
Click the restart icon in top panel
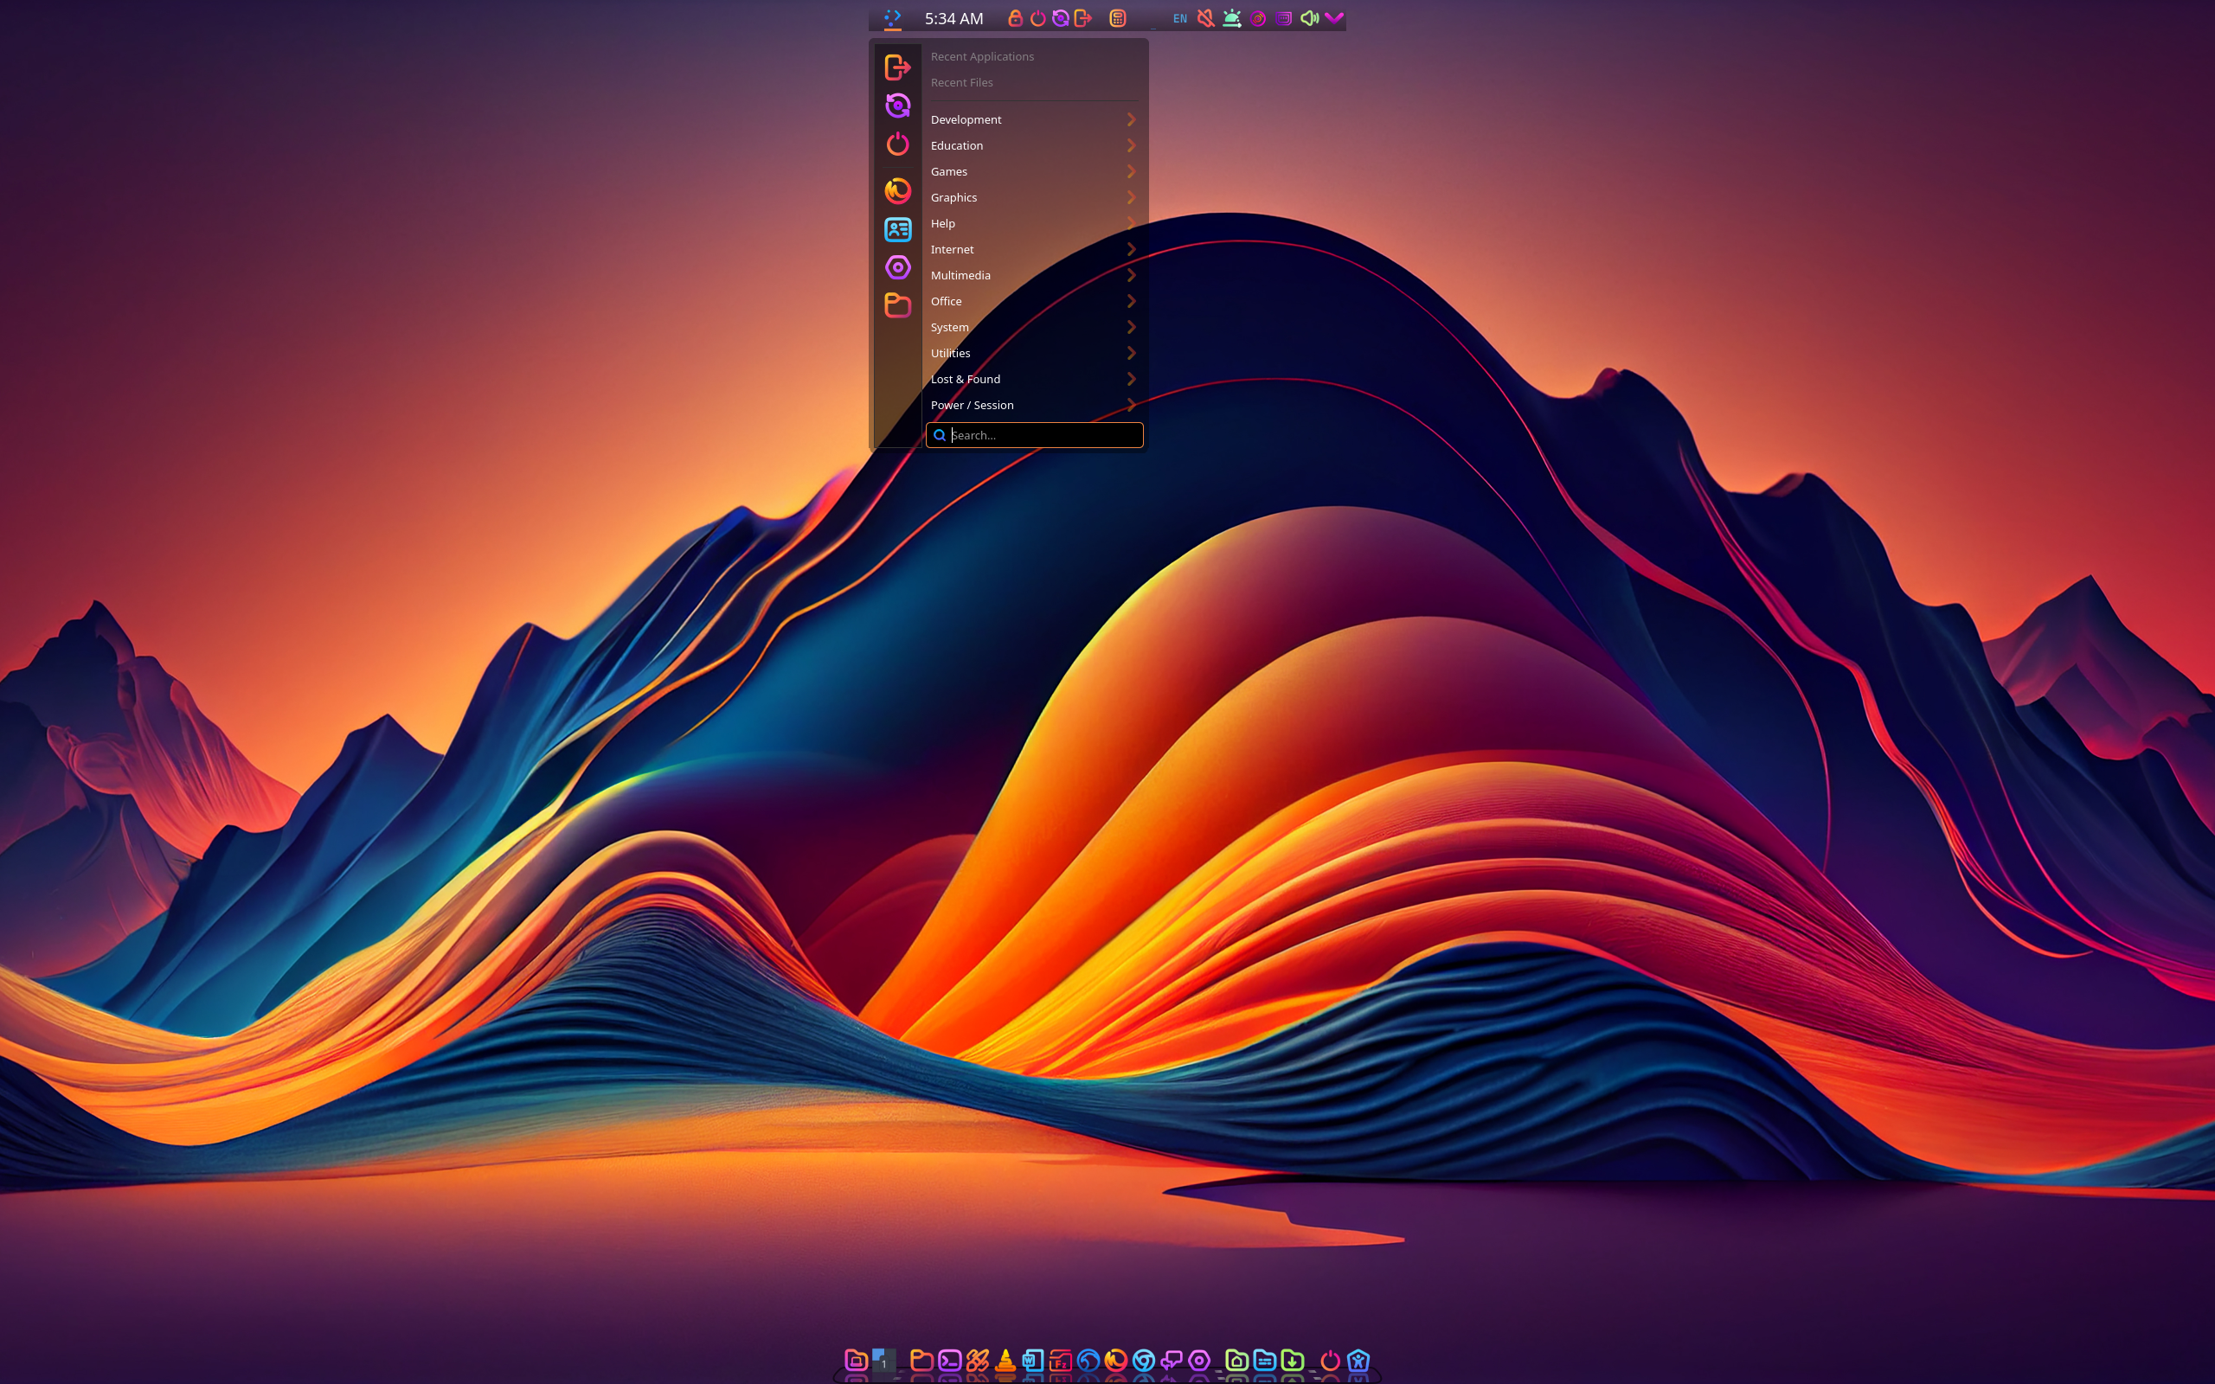coord(1060,17)
